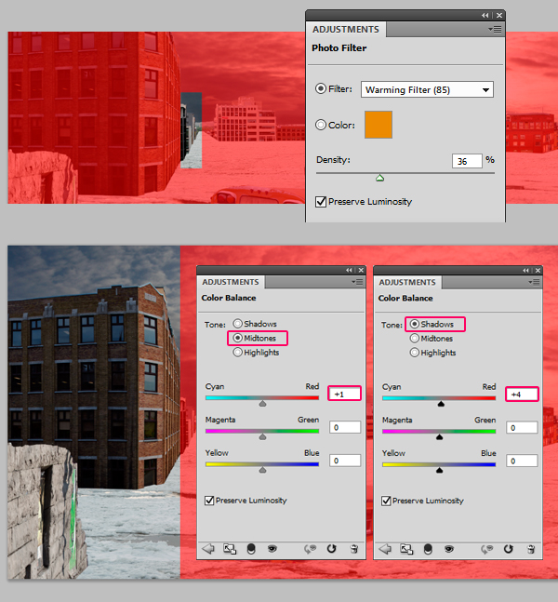Select ADJUSTMENTS tab in Photo Filter panel
Viewport: 558px width, 602px height.
[346, 30]
